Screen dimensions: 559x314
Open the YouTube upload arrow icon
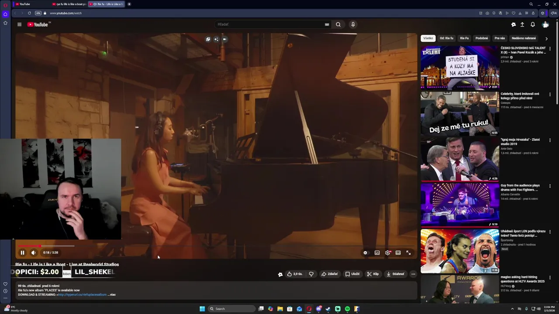(522, 24)
